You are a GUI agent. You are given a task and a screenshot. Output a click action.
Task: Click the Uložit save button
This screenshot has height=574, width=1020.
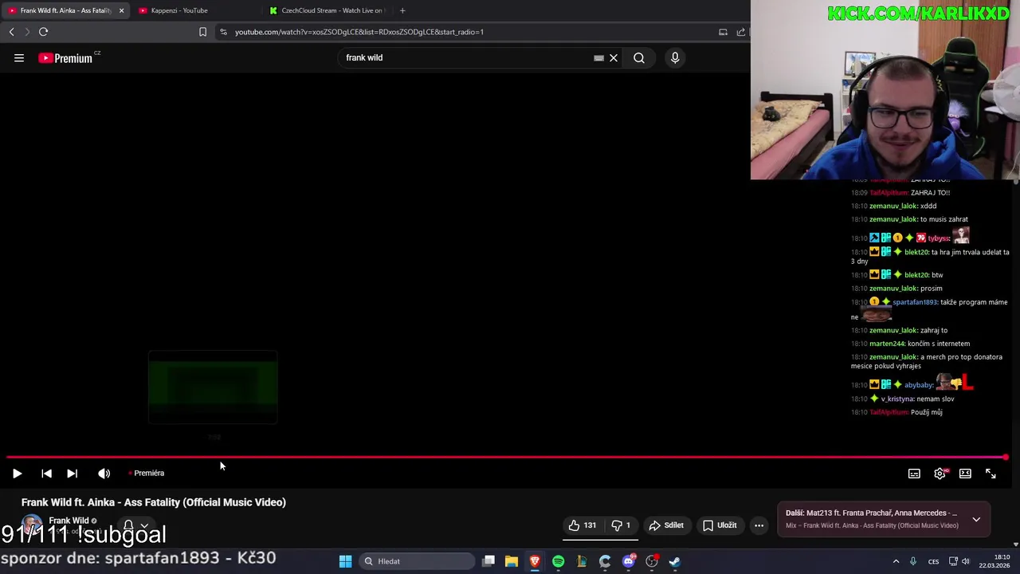click(720, 525)
